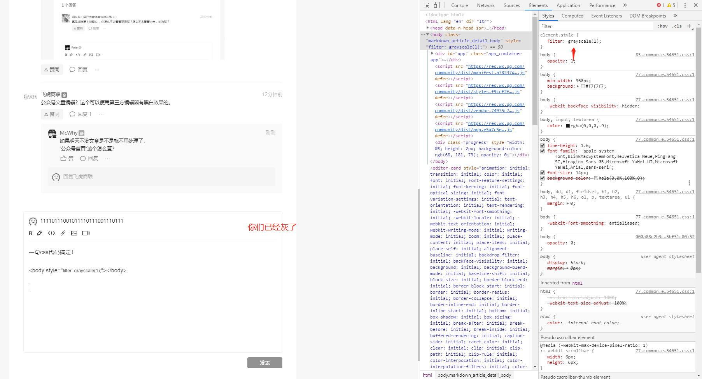Toggle the :hov element state panel
Viewport: 702px width, 379px height.
[663, 26]
